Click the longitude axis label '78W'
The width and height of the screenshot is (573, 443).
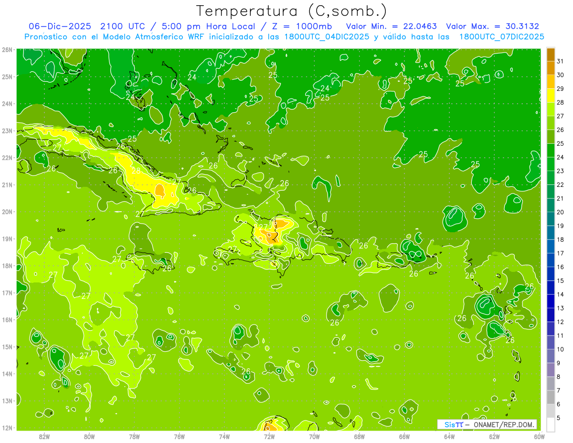(134, 436)
